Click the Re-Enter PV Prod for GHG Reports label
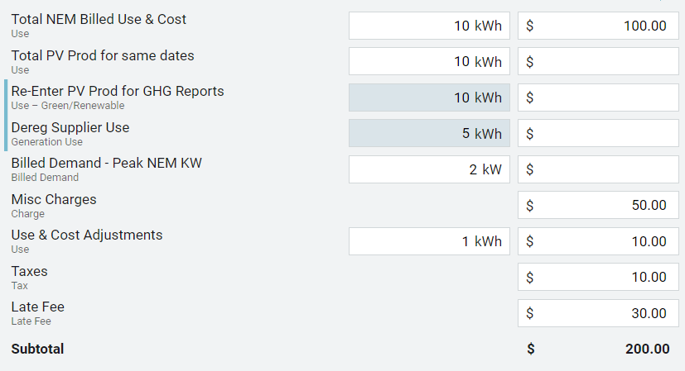The image size is (685, 371). [118, 91]
